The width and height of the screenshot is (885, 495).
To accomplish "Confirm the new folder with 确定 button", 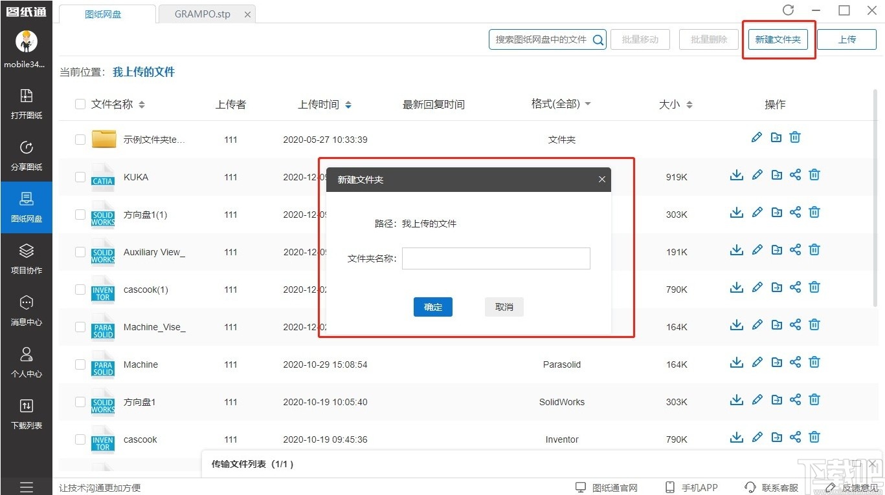I will (432, 307).
